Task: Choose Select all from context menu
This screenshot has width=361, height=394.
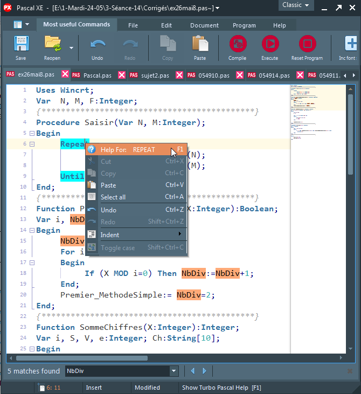Action: [113, 197]
